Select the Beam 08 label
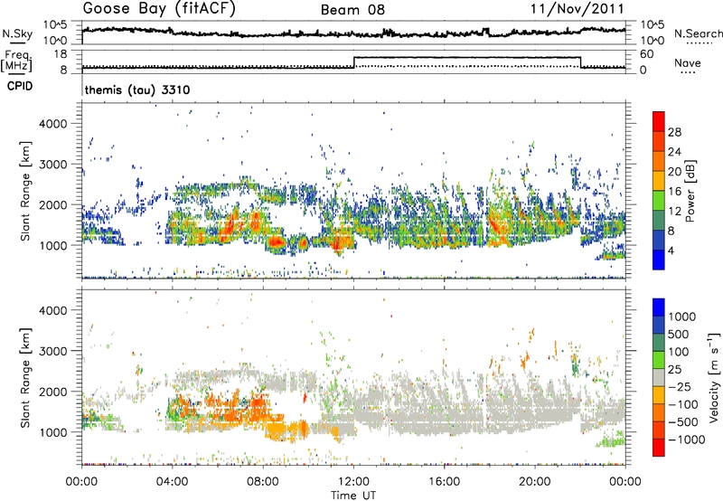Screen dimensions: 723x501 click(x=352, y=10)
